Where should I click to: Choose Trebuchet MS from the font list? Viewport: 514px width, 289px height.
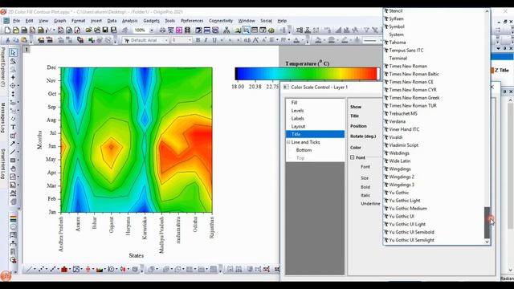tap(403, 114)
